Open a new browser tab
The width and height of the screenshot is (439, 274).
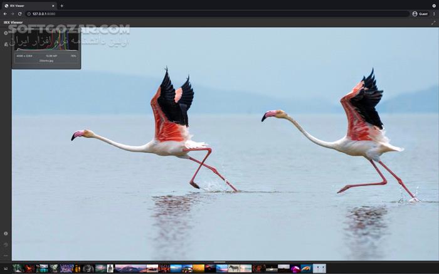(61, 6)
